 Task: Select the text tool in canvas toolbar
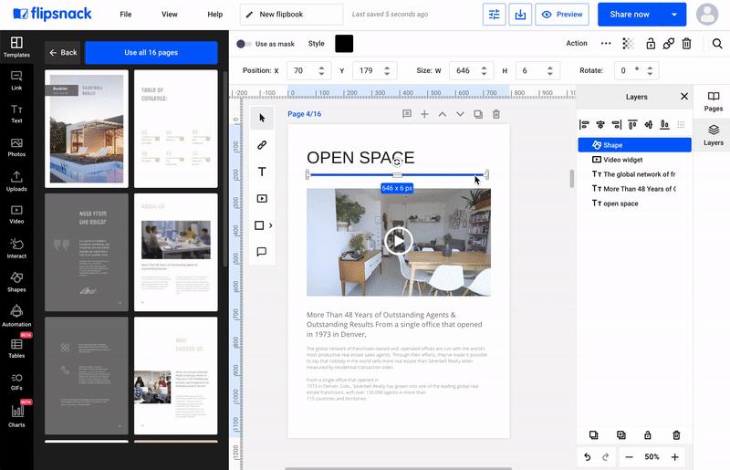click(x=262, y=172)
